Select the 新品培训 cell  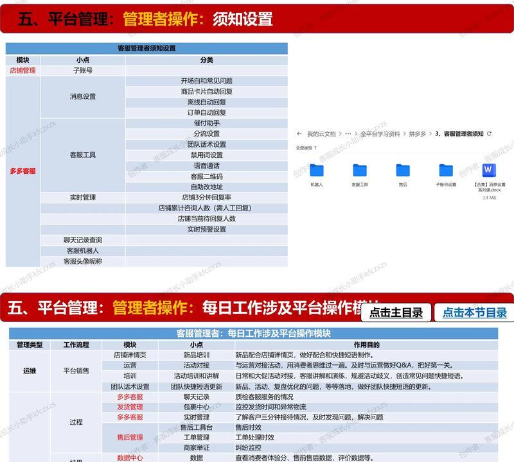(197, 355)
